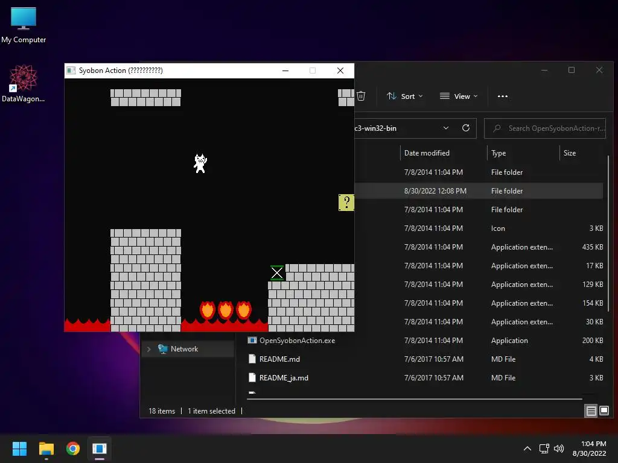Click the Syobon Action taskbar icon
This screenshot has height=463, width=618.
(100, 449)
